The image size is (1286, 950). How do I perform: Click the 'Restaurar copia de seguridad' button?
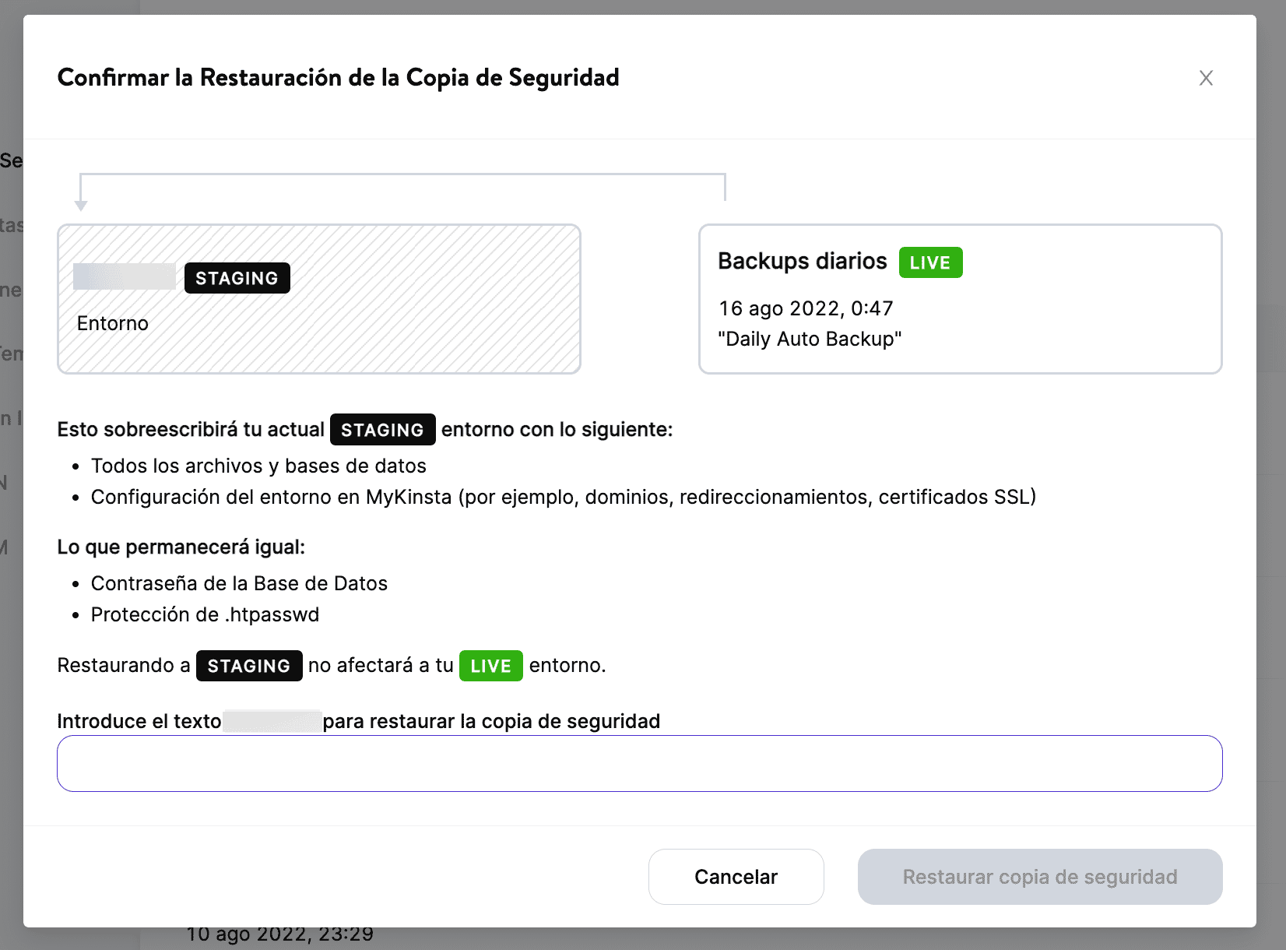tap(1039, 877)
